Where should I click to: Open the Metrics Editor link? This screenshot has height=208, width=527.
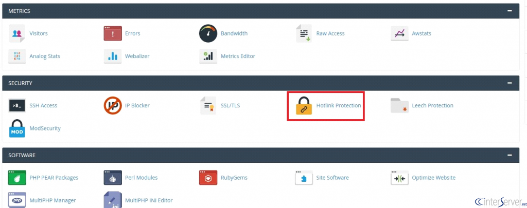pyautogui.click(x=238, y=56)
